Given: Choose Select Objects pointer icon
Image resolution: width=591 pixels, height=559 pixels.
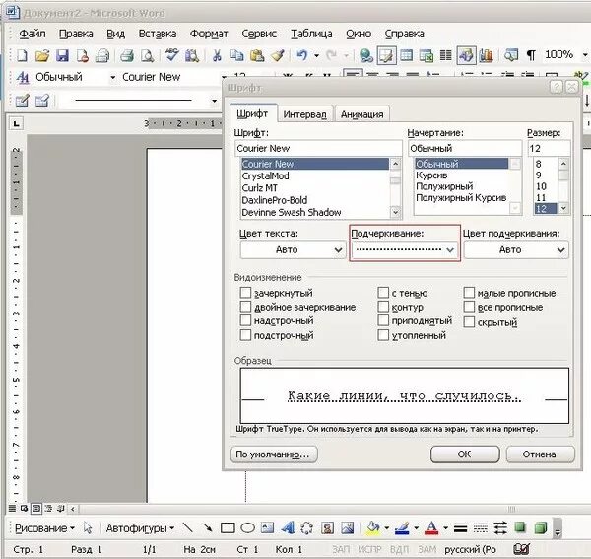Looking at the screenshot, I should (x=88, y=527).
